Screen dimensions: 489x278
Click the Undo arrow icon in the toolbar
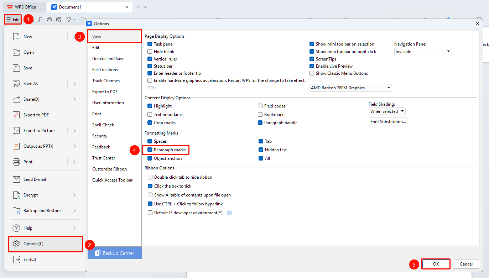(x=69, y=20)
